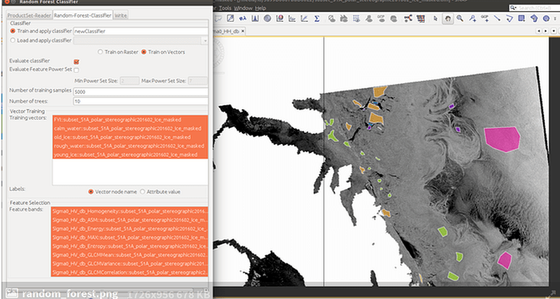This screenshot has height=299, width=560.
Task: Open the geo-coding φλ tool
Action: click(243, 19)
